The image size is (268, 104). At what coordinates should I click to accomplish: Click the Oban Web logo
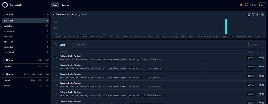(12, 5)
